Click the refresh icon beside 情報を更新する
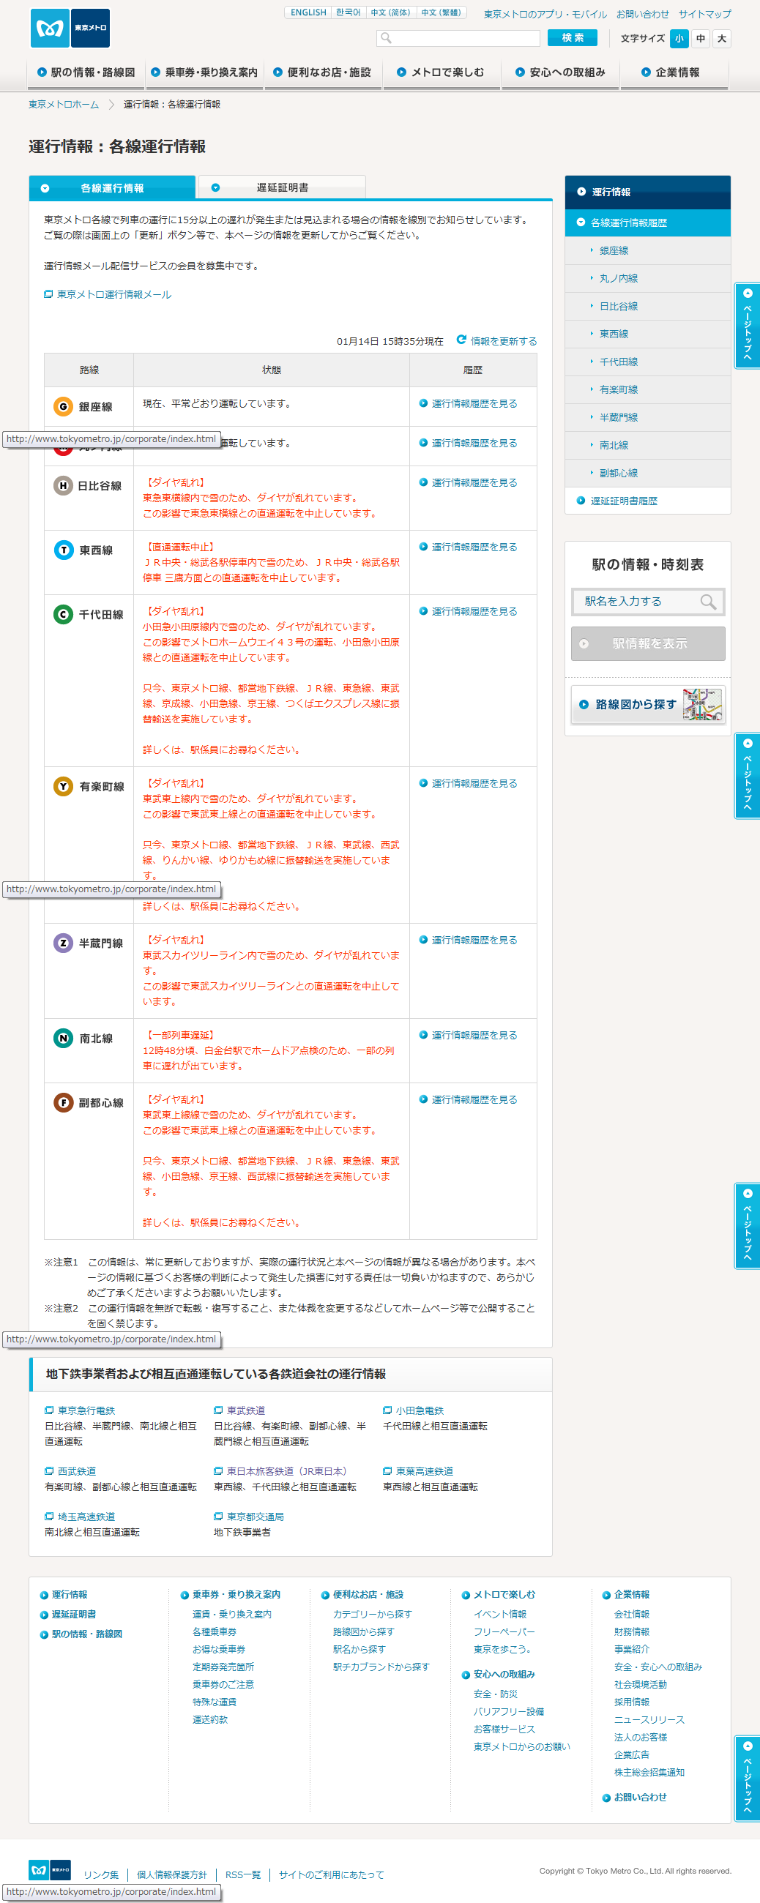760x1903 pixels. (461, 340)
